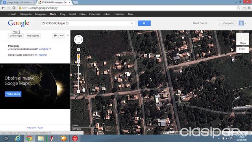Viewport: 252px width, 142px height.
Task: Click the español language link
Action: point(43,55)
